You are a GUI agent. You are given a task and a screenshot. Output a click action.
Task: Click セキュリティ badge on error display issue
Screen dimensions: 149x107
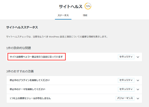(x=126, y=57)
